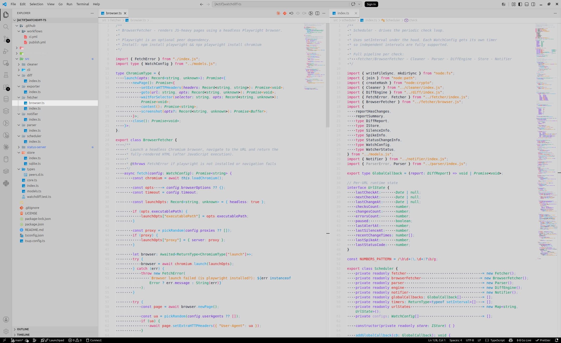The width and height of the screenshot is (561, 343).
Task: Click the Sign In button
Action: [371, 4]
